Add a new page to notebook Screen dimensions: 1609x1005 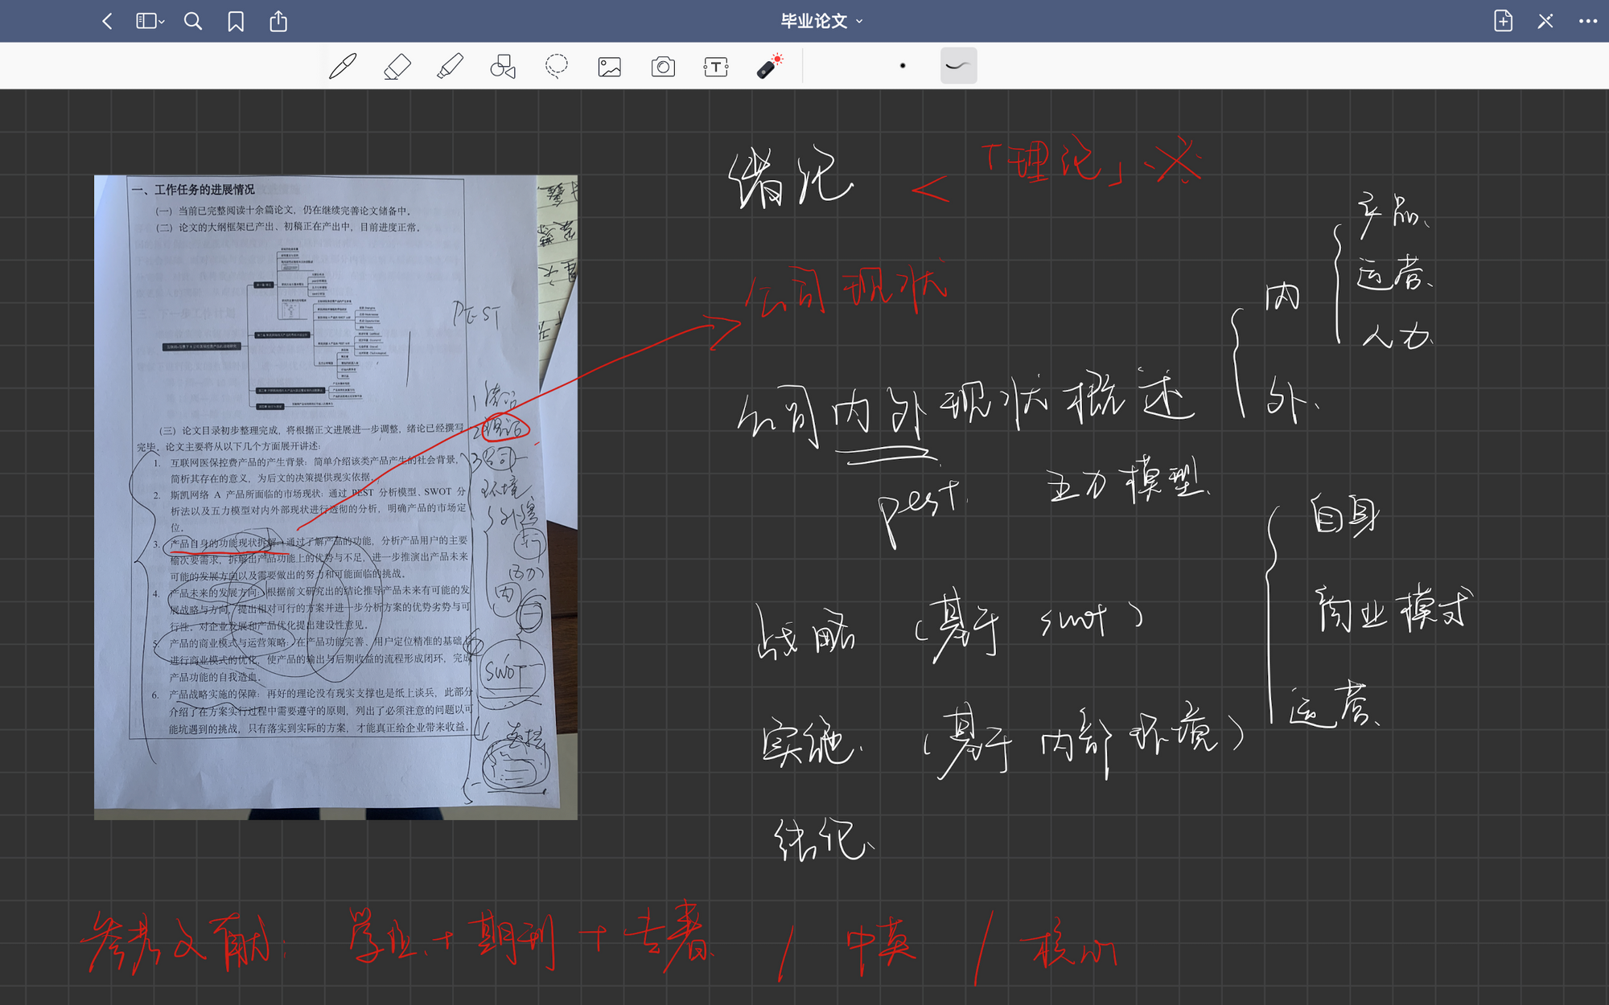1503,21
